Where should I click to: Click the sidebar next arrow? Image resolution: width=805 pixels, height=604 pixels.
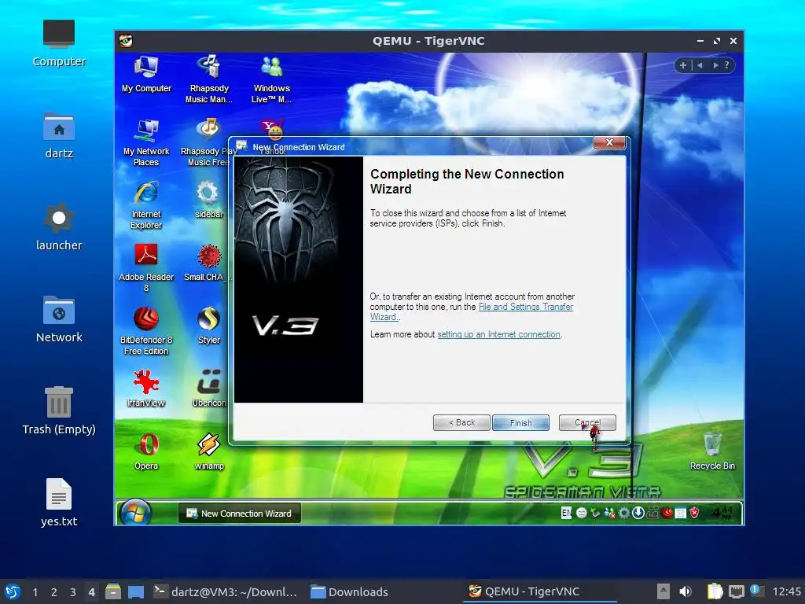coord(715,65)
